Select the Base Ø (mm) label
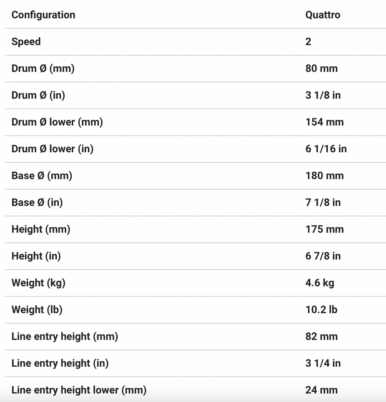This screenshot has width=386, height=402. tap(42, 175)
